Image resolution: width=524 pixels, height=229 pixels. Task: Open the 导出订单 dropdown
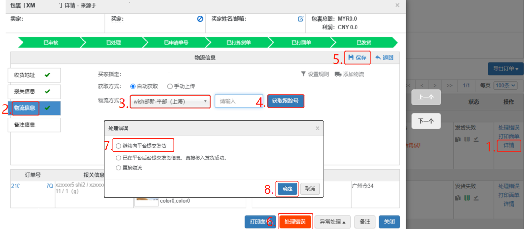click(x=505, y=69)
